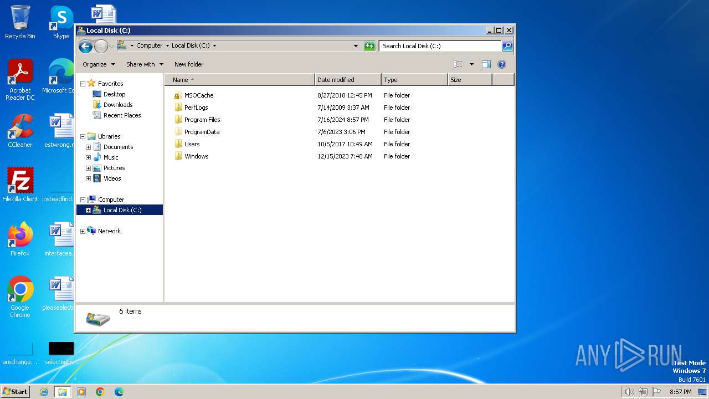The height and width of the screenshot is (399, 709).
Task: Click the File Explorer taskbar button
Action: pyautogui.click(x=63, y=392)
